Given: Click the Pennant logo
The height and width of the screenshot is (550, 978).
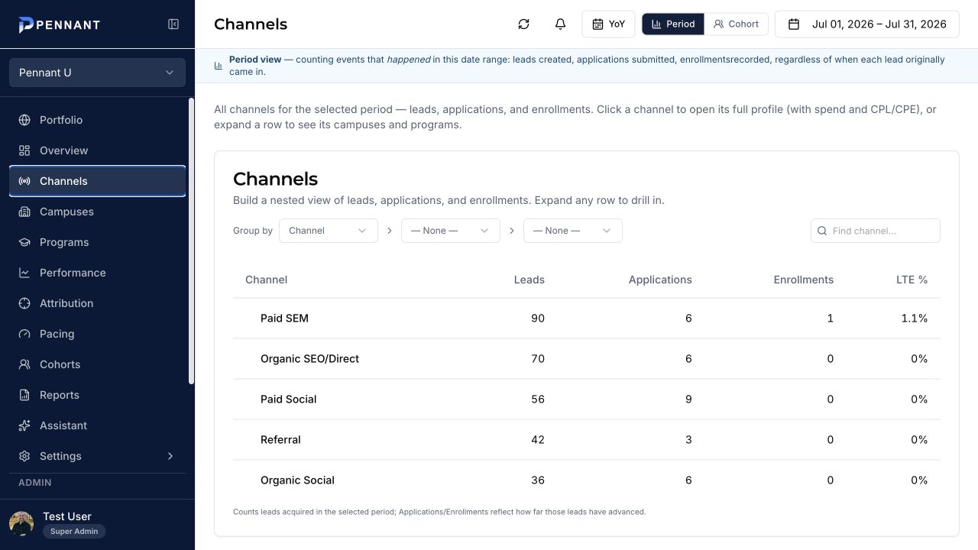Looking at the screenshot, I should click(60, 24).
